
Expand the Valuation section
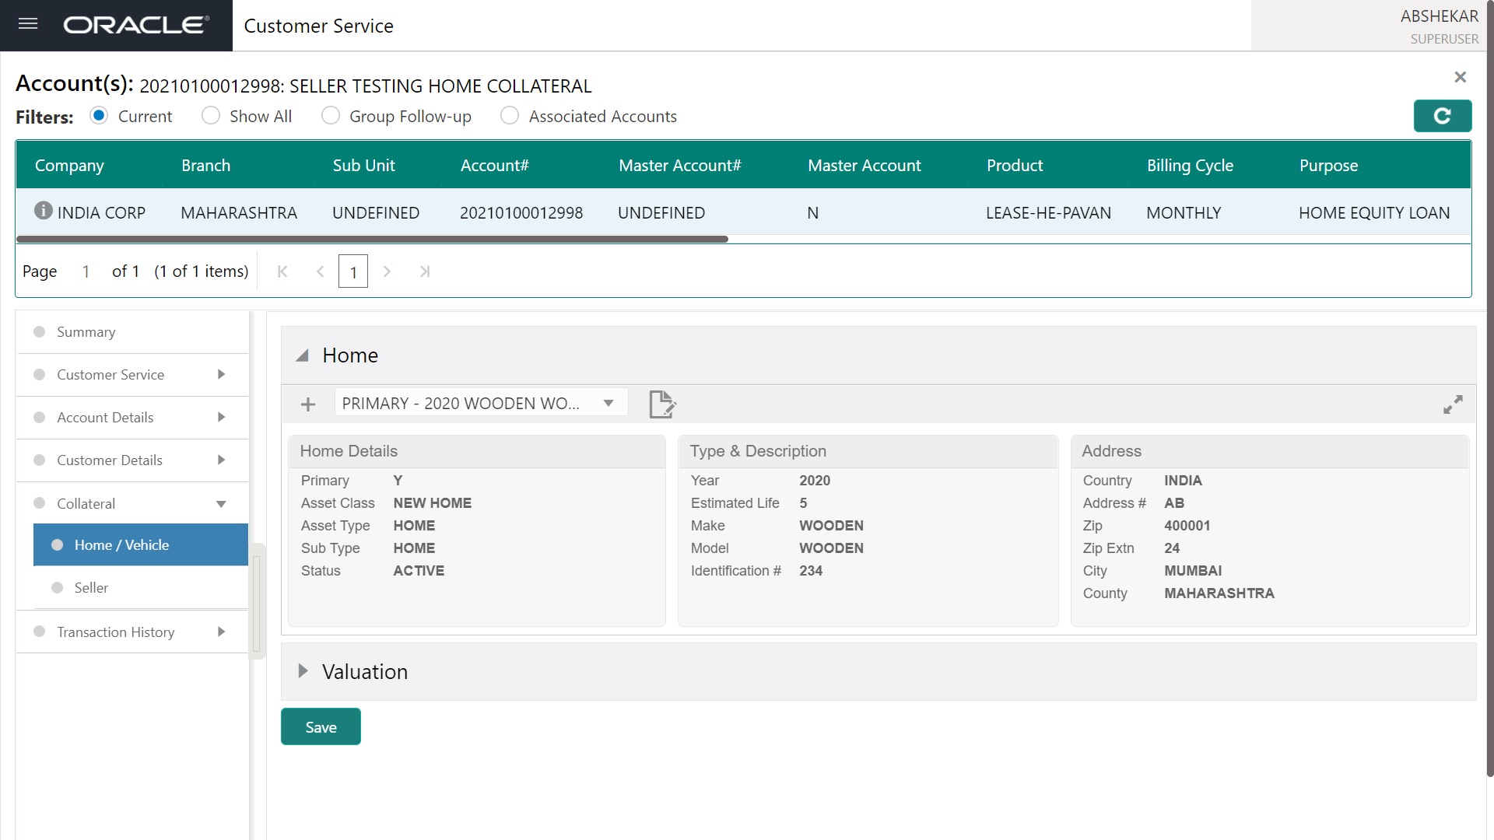[x=303, y=671]
